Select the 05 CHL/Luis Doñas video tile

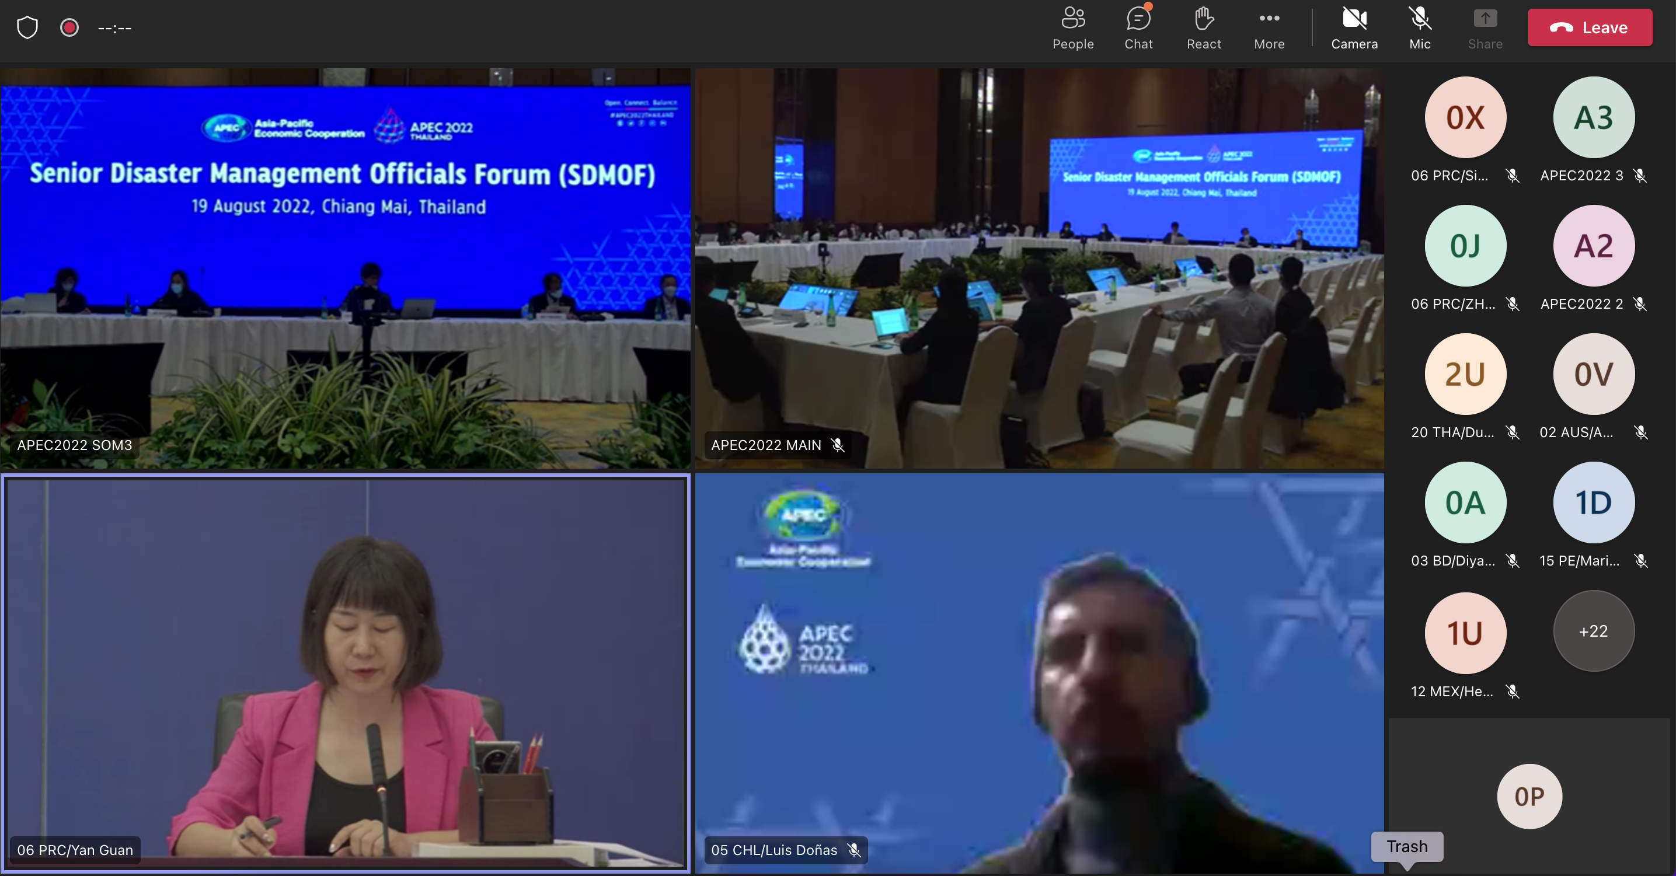point(1039,673)
